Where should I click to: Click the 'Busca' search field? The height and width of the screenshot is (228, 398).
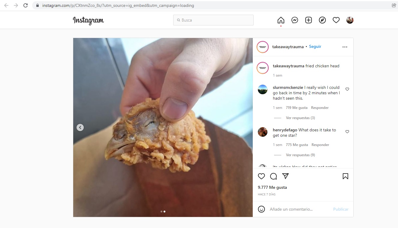(x=213, y=20)
